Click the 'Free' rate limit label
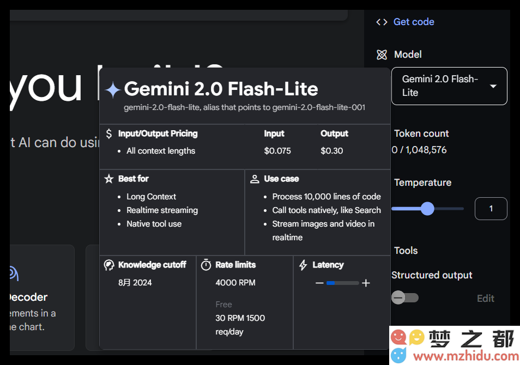This screenshot has height=365, width=520. point(223,305)
